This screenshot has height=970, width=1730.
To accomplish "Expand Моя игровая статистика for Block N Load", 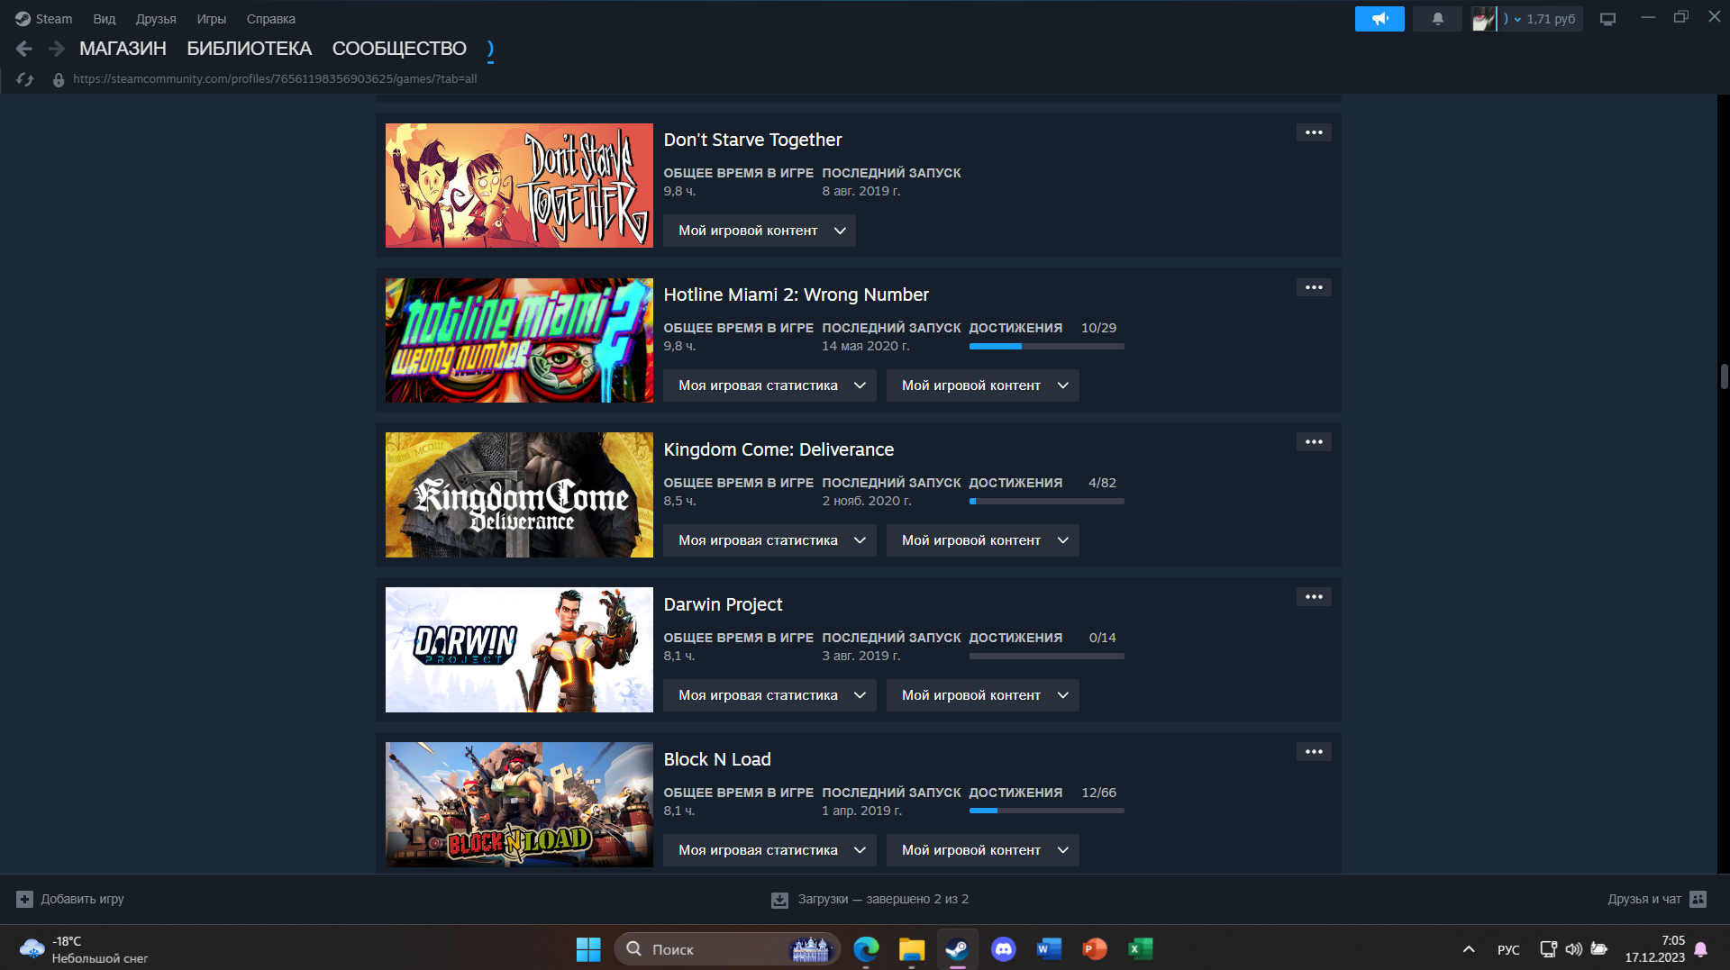I will (769, 850).
